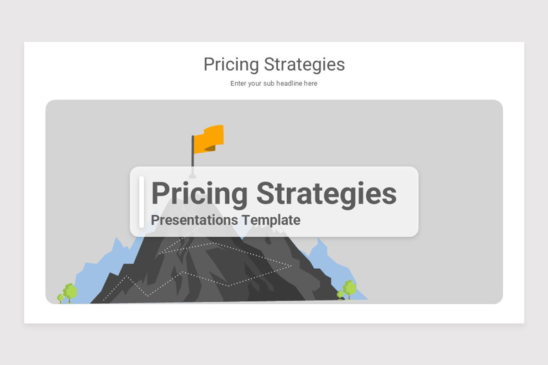Select the small green bush on the right

340,295
